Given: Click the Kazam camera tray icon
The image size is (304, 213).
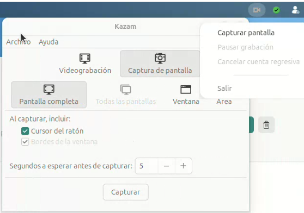Looking at the screenshot, I should click(x=257, y=10).
